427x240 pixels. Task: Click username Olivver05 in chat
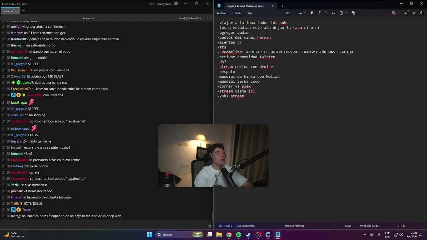(x=18, y=76)
